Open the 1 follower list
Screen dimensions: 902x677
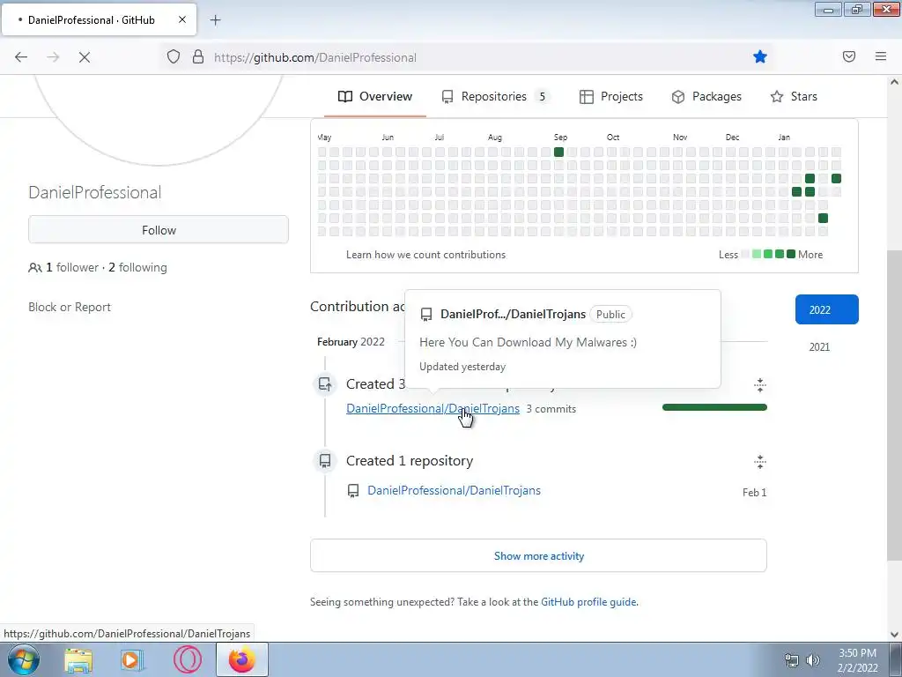point(72,268)
